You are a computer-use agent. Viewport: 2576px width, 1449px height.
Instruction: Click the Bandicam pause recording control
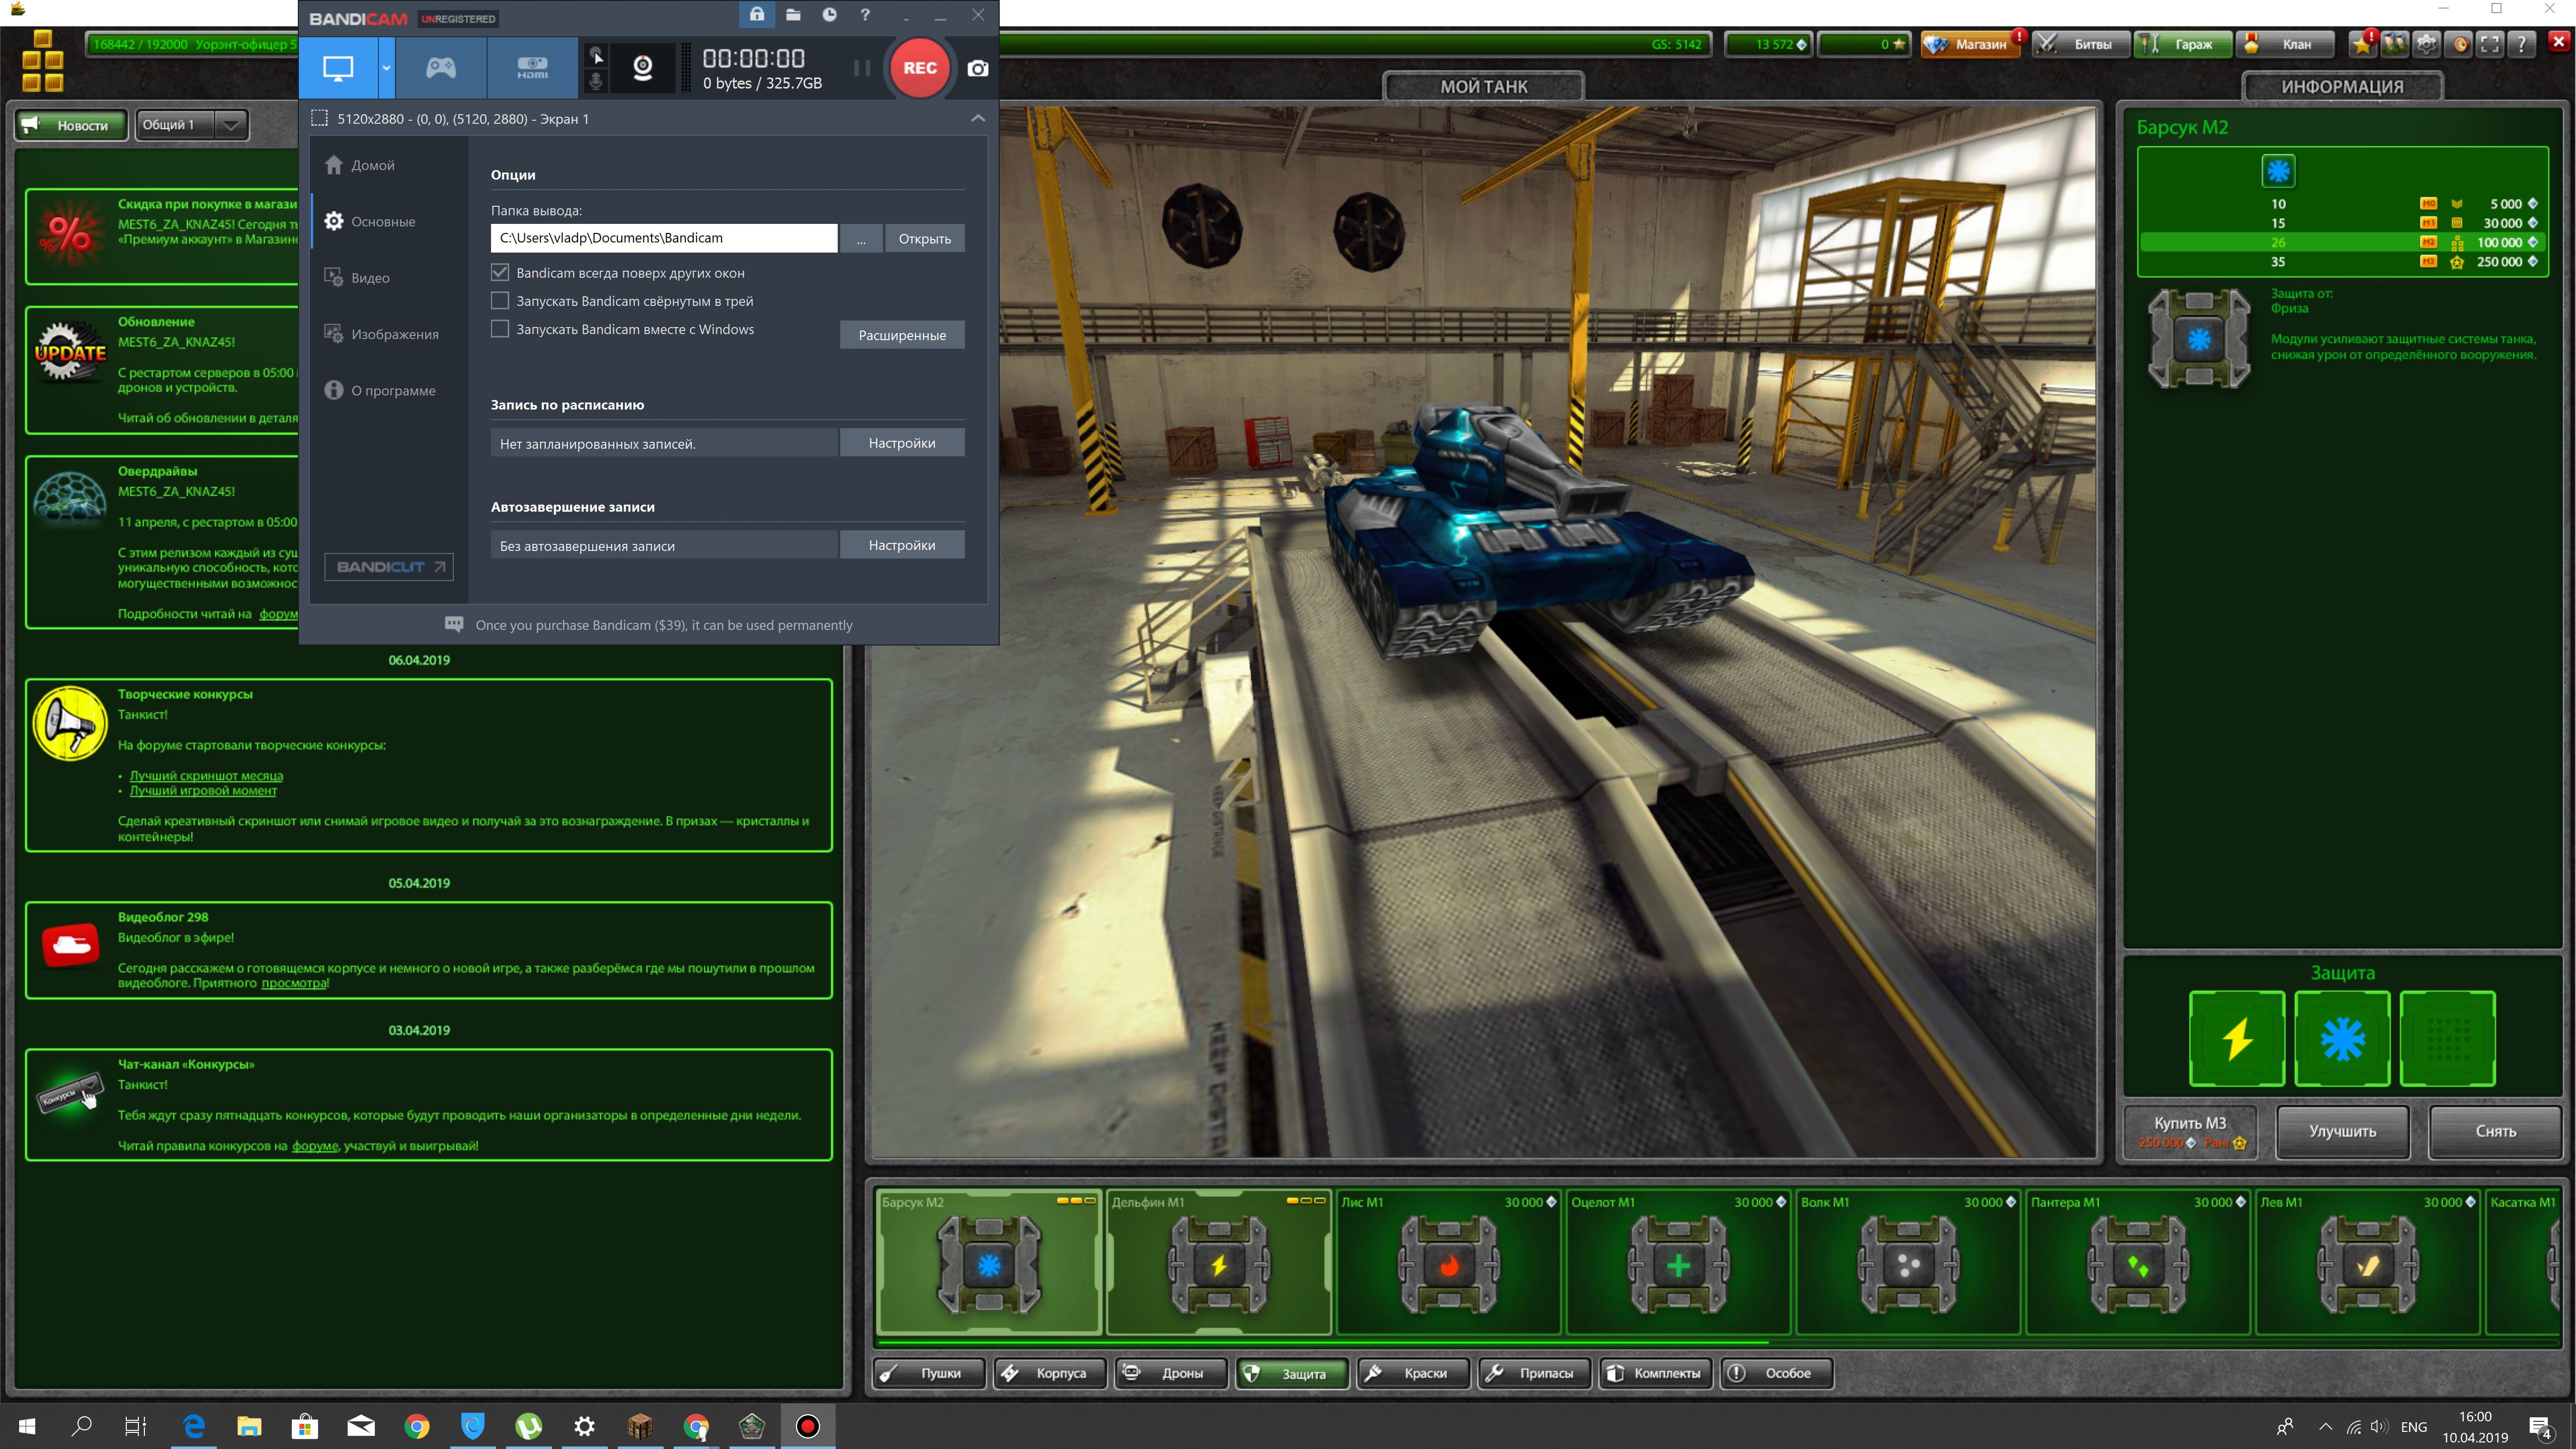(862, 68)
